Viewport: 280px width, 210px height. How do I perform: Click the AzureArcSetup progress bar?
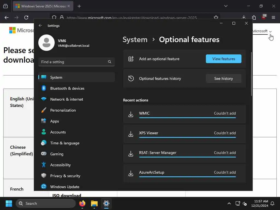click(x=188, y=177)
